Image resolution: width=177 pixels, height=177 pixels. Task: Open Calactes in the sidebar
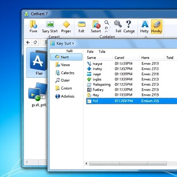[x=65, y=73]
